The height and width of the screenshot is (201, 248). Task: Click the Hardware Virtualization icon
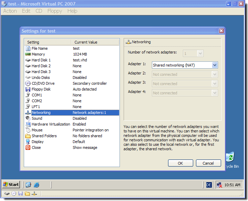[28, 124]
